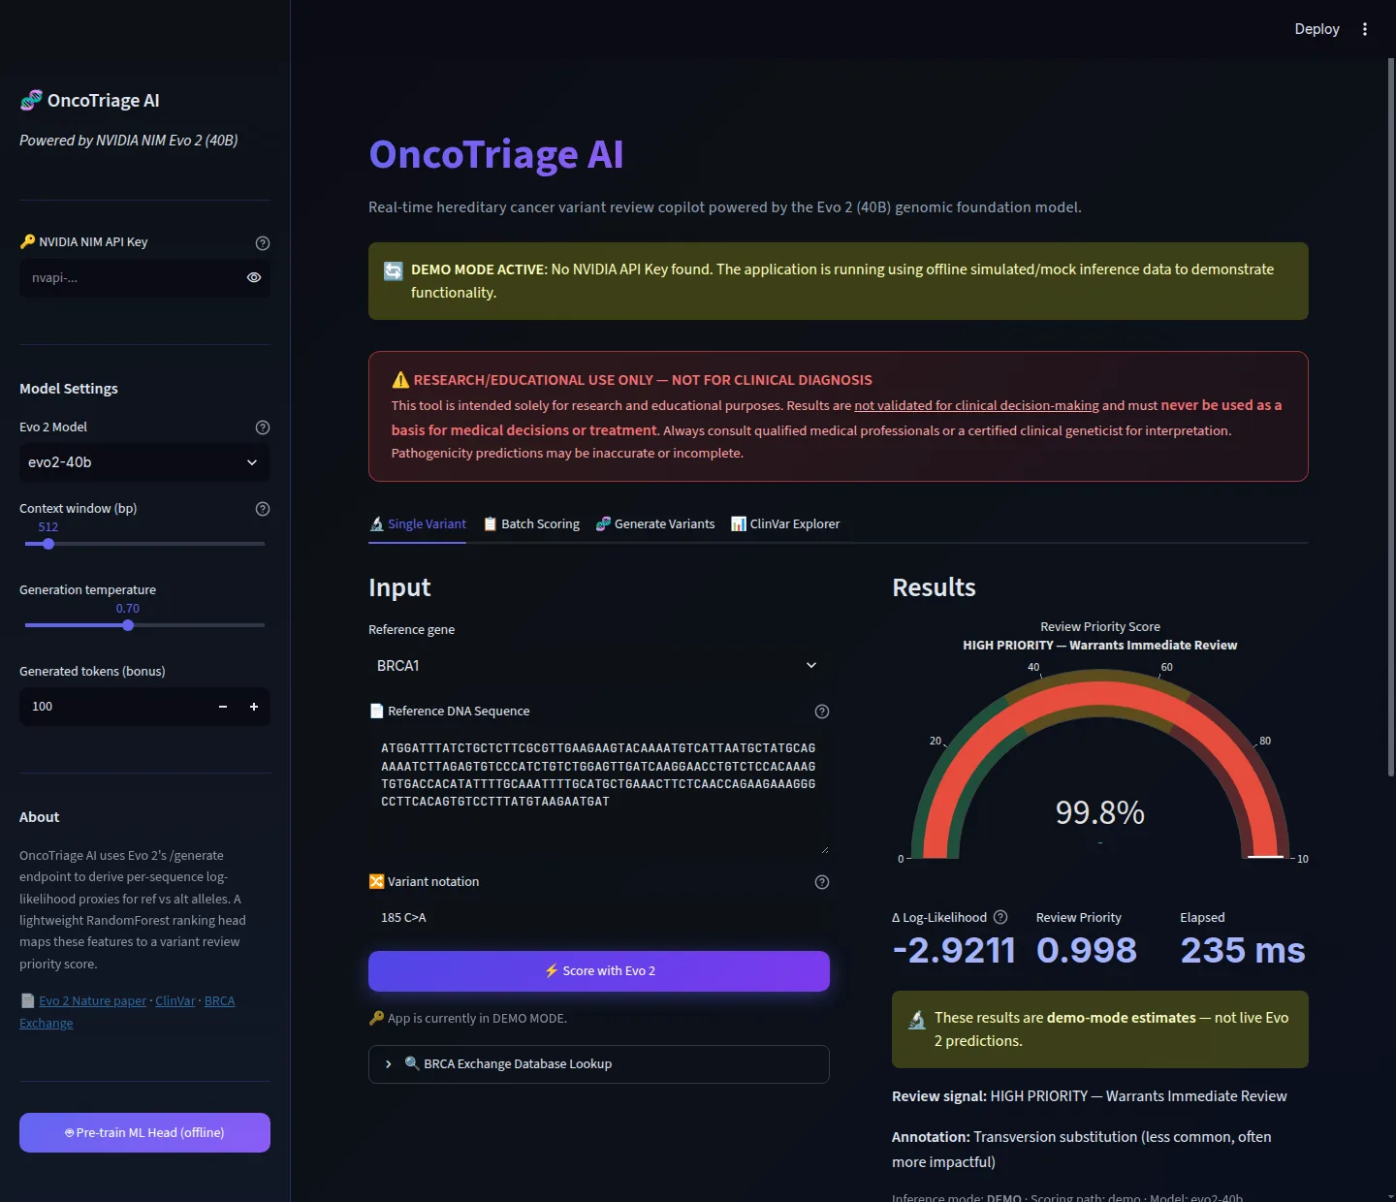Click the Variant notation input field
1396x1202 pixels.
[x=599, y=917]
